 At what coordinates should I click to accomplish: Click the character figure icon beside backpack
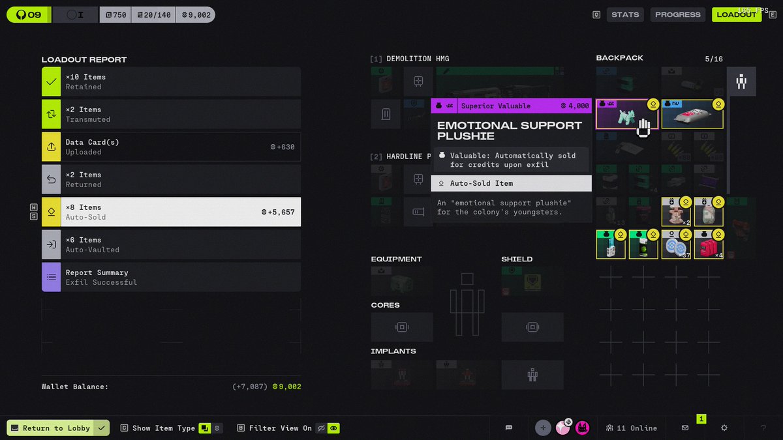click(741, 81)
